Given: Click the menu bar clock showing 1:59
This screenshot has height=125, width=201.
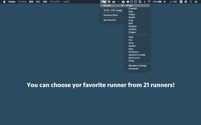Looking at the screenshot, I should click(x=173, y=2).
